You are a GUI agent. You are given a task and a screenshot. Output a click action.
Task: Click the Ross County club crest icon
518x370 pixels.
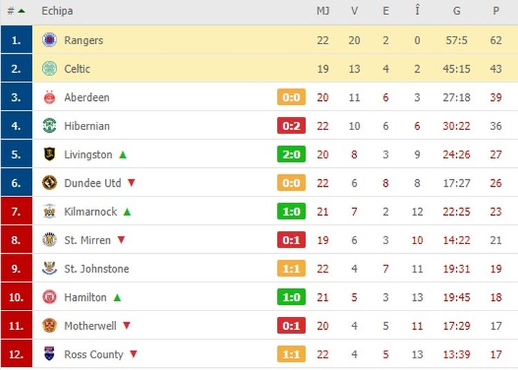click(49, 354)
